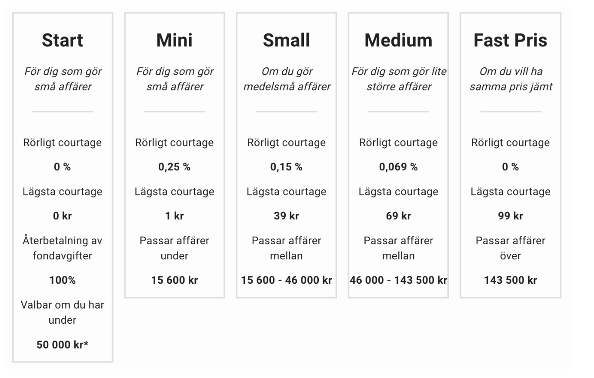594x378 pixels.
Task: Click the Återbetalning av fondavgifter label
Action: tap(62, 248)
